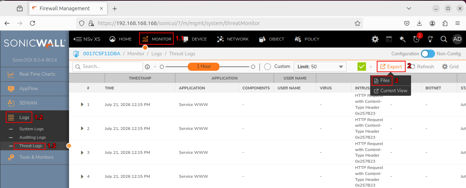The width and height of the screenshot is (466, 188).
Task: Open the HOME speedometer icon
Action: coord(112,39)
